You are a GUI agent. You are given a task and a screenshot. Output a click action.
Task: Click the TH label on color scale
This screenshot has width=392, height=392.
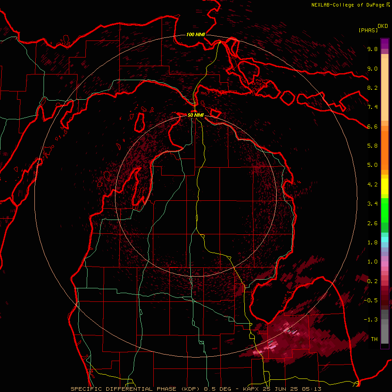click(374, 339)
